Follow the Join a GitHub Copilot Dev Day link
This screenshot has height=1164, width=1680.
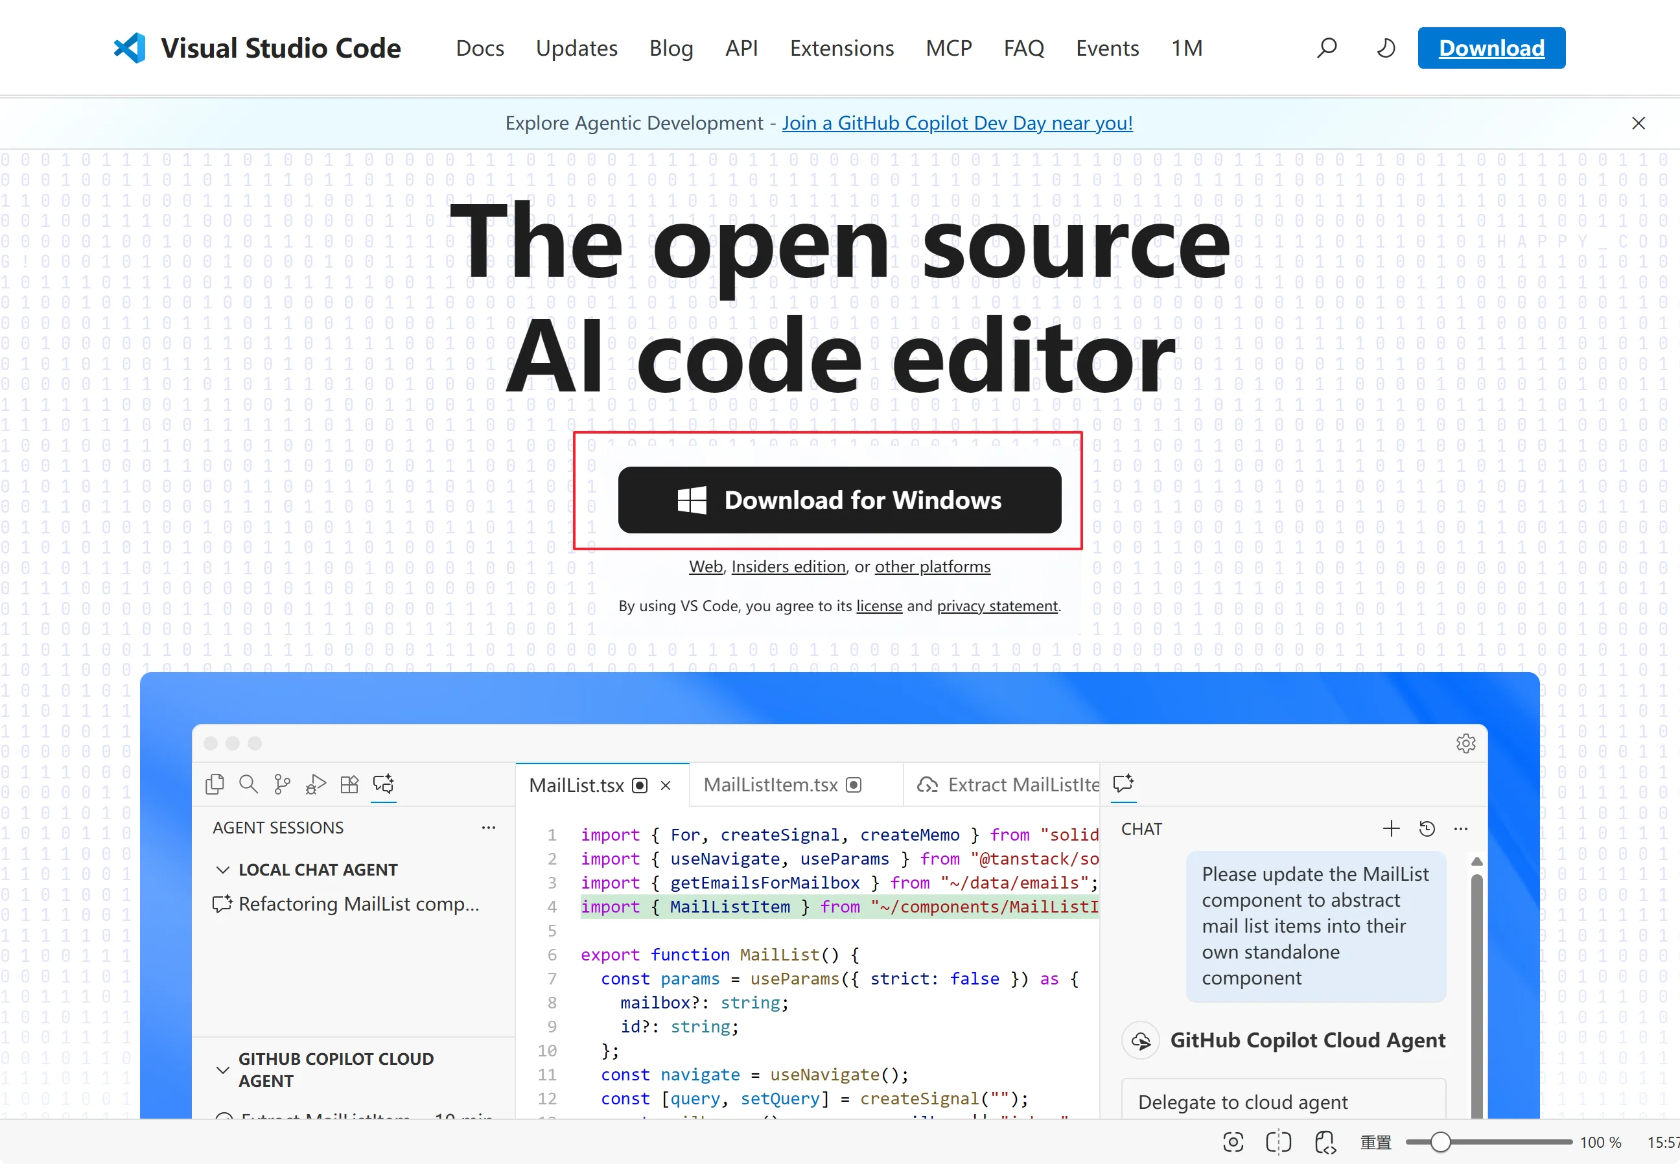(x=957, y=123)
